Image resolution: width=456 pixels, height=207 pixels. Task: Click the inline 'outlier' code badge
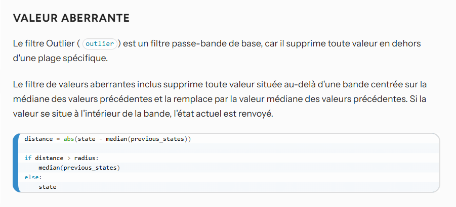[x=100, y=44]
